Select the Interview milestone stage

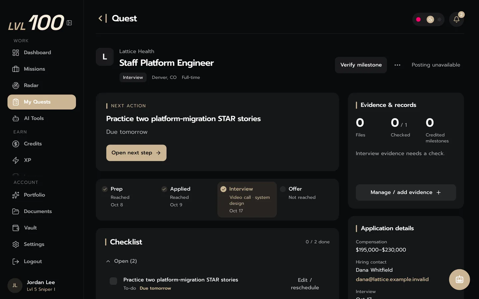point(247,199)
